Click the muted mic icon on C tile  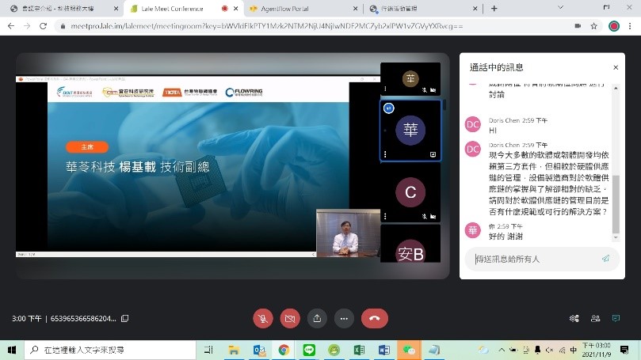tap(425, 216)
